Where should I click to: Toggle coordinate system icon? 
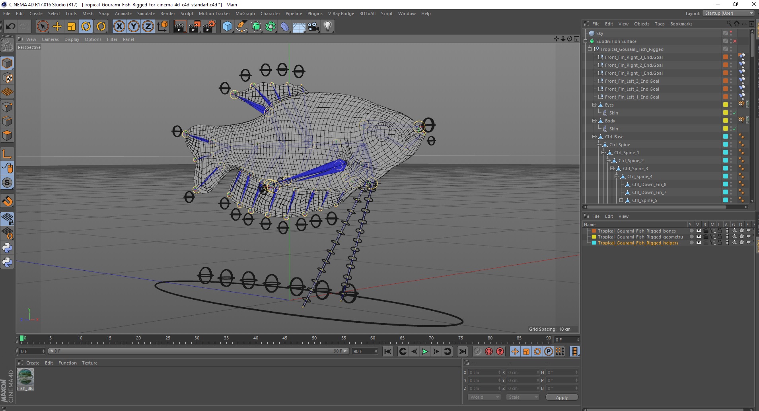(163, 26)
